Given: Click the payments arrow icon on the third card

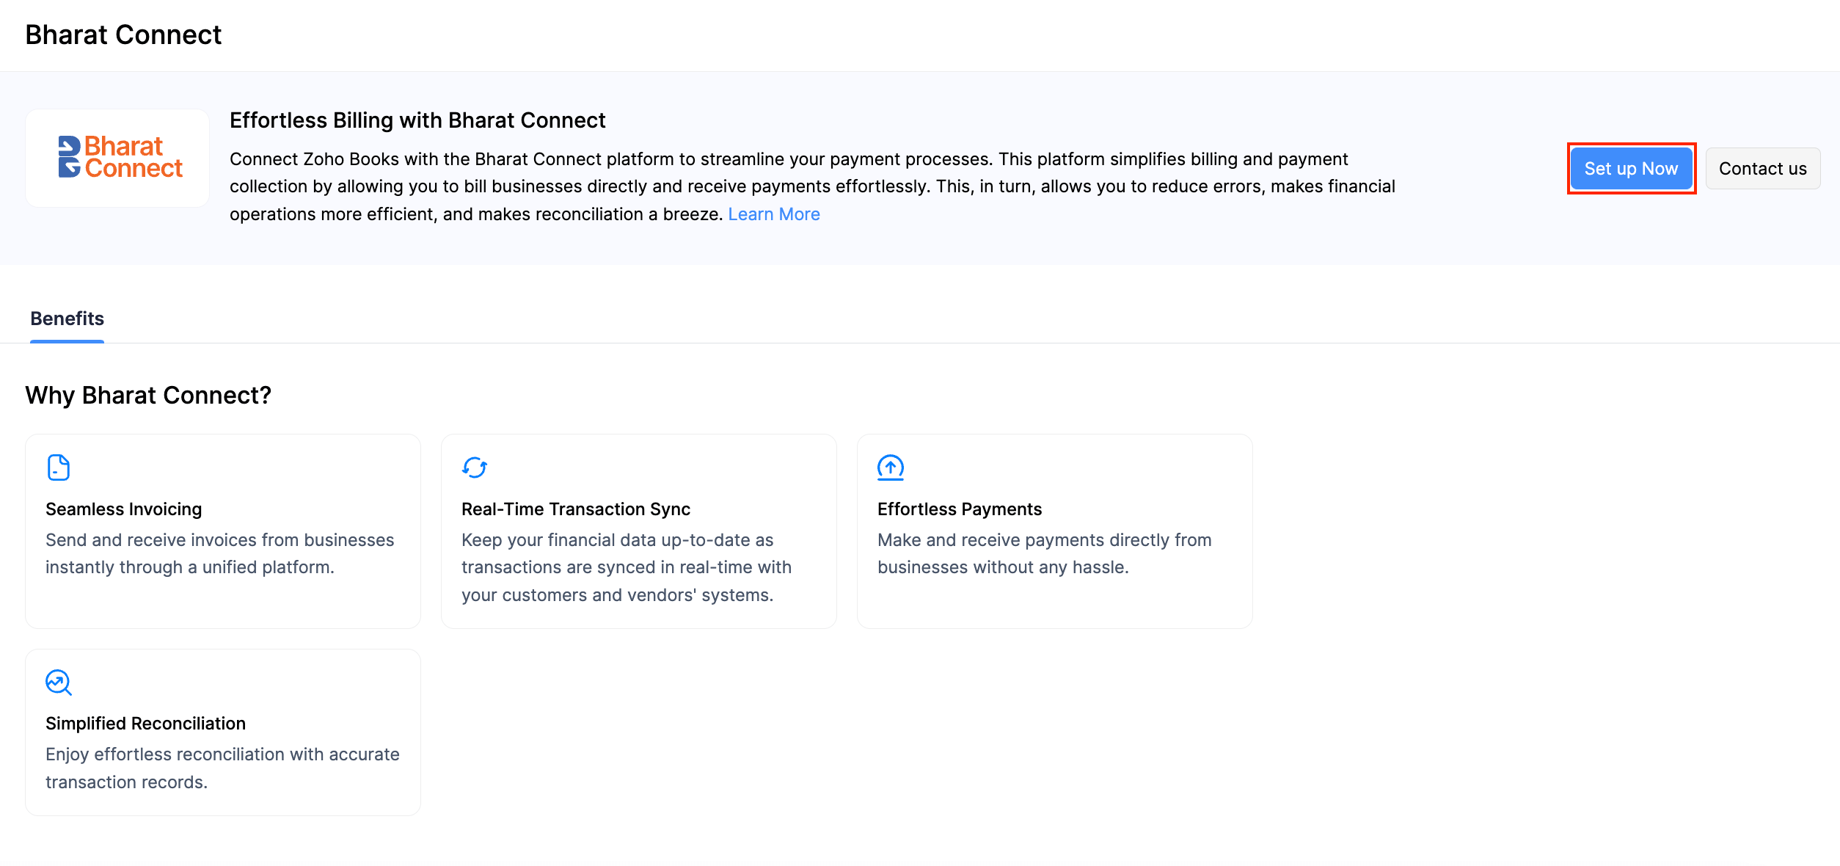Looking at the screenshot, I should click(890, 467).
